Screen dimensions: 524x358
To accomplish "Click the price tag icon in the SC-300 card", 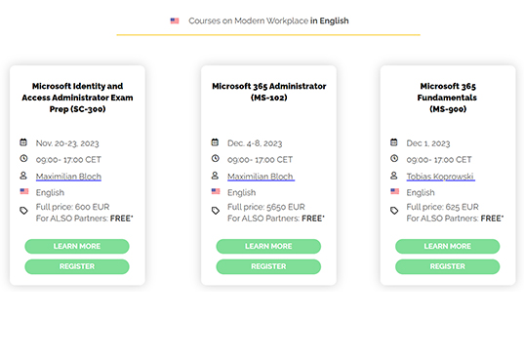I will (23, 211).
